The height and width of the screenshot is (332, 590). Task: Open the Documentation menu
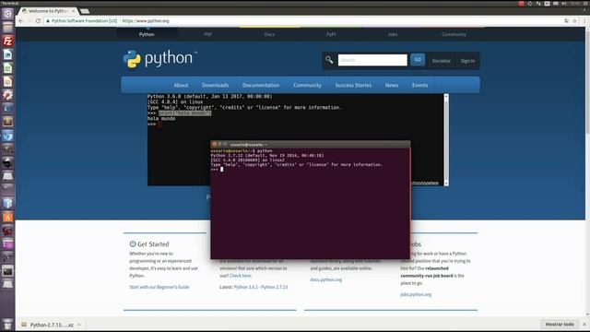point(261,85)
